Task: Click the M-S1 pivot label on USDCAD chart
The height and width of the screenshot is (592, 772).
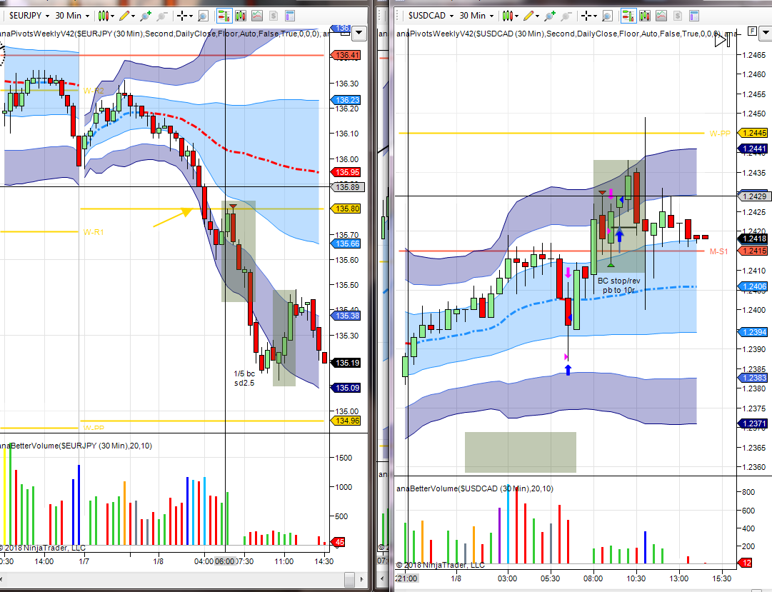Action: [719, 251]
